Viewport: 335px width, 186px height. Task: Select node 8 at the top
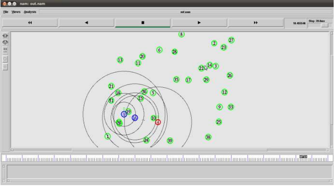coord(181,34)
